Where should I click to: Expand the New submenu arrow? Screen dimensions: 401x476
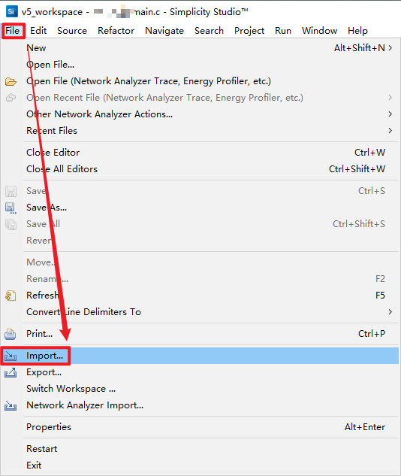tap(390, 48)
